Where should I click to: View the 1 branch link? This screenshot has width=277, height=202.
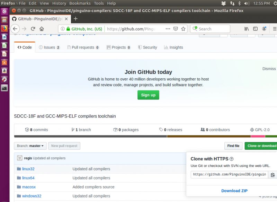pyautogui.click(x=81, y=130)
